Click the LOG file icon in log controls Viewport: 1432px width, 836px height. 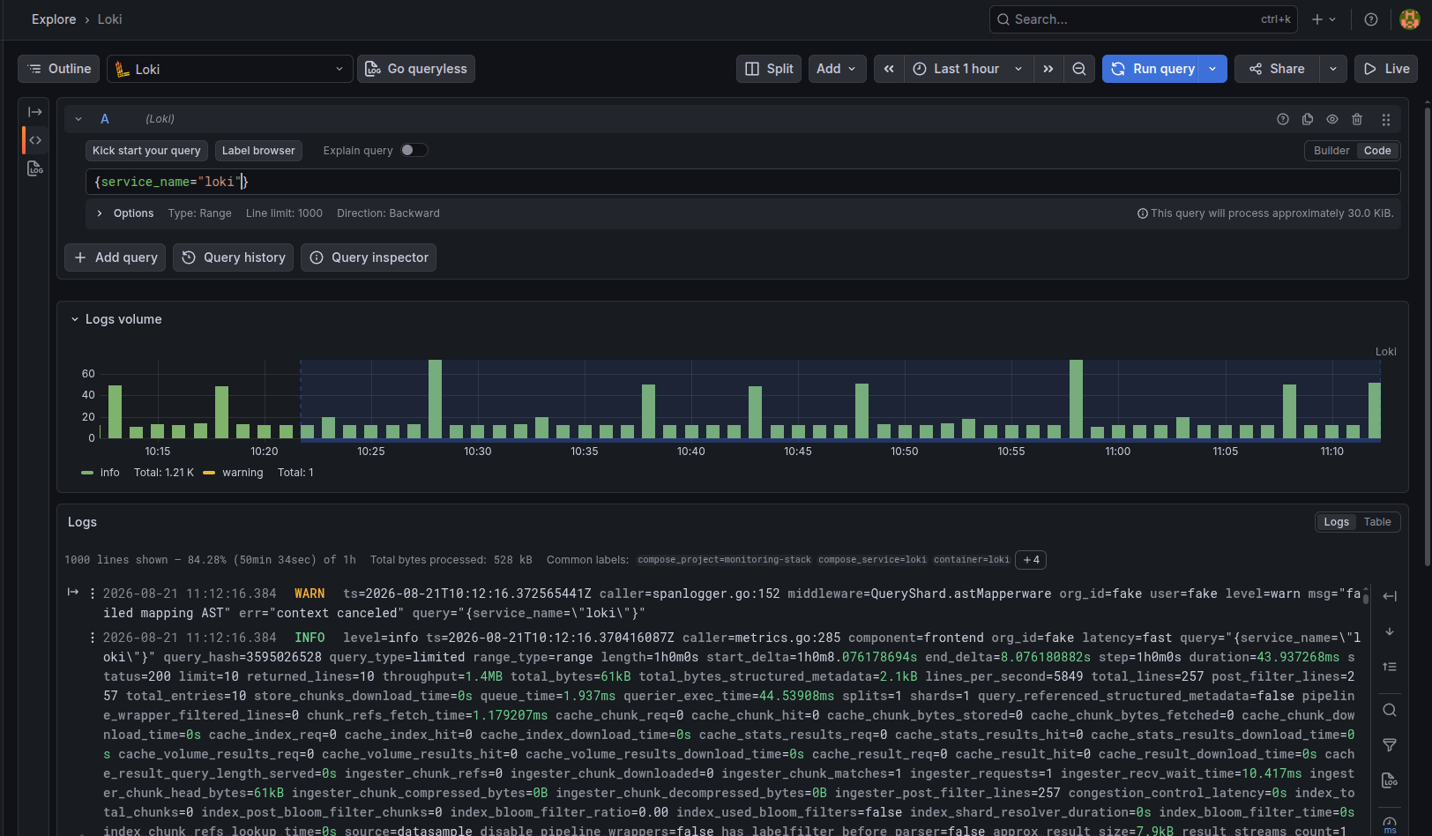pos(1390,780)
